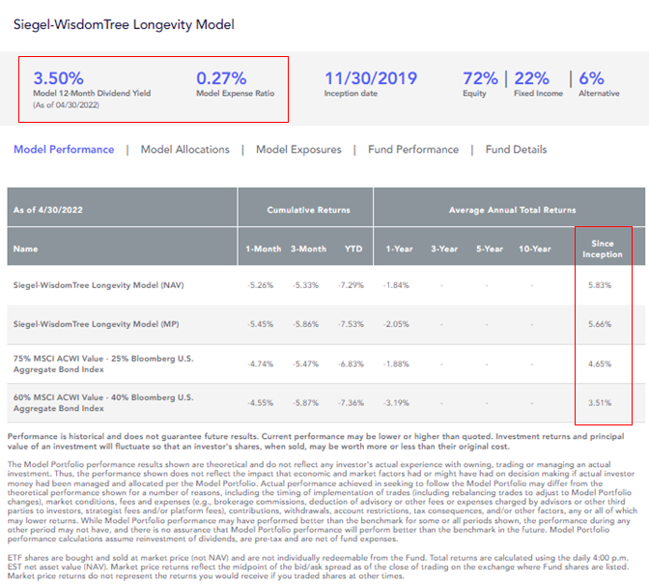
Task: Select NAV since inception value 5.83%
Action: click(x=600, y=285)
